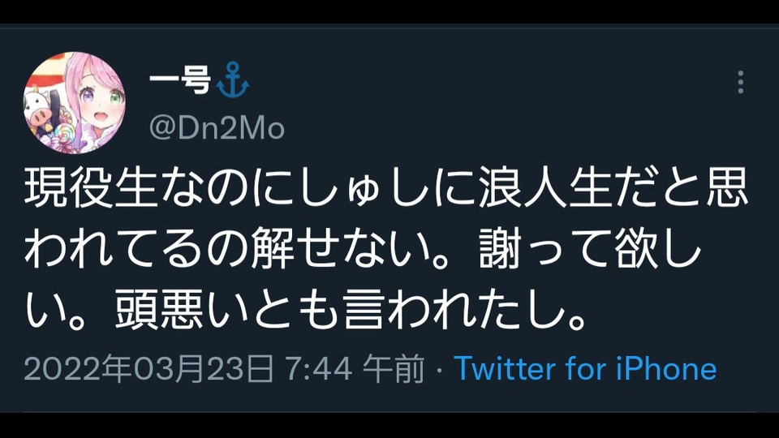The image size is (779, 438).
Task: Click the blue anchor emoji beside 一号
Action: [233, 79]
